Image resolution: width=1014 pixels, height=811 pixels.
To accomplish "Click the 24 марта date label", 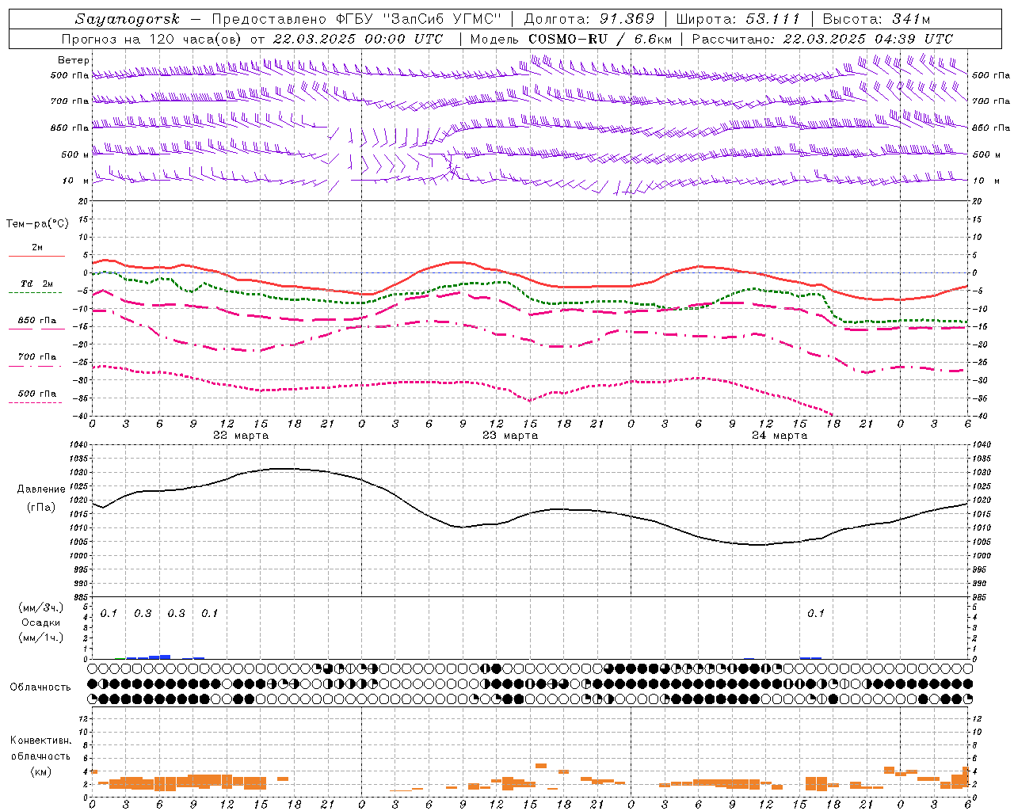I will click(780, 436).
